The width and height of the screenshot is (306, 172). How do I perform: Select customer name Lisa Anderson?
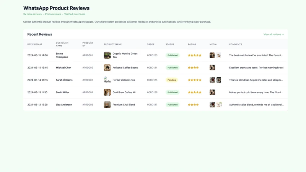tap(64, 105)
